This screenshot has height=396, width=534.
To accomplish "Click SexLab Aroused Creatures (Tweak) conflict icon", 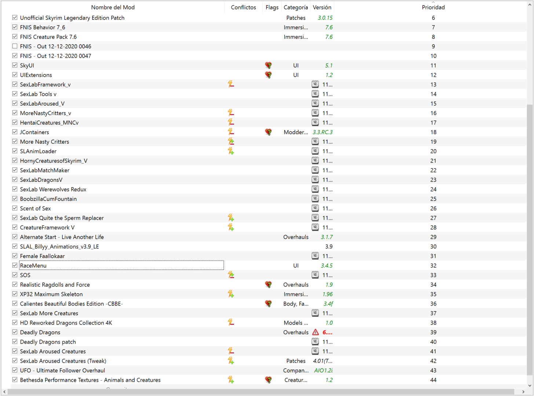I will click(x=231, y=361).
